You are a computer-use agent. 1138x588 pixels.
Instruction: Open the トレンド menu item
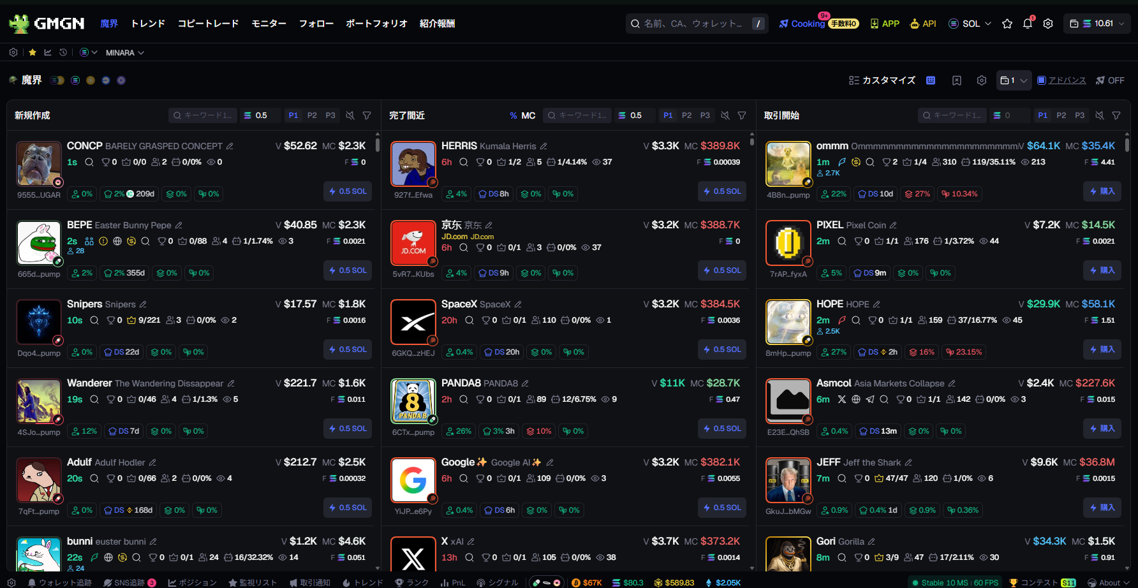pyautogui.click(x=148, y=24)
